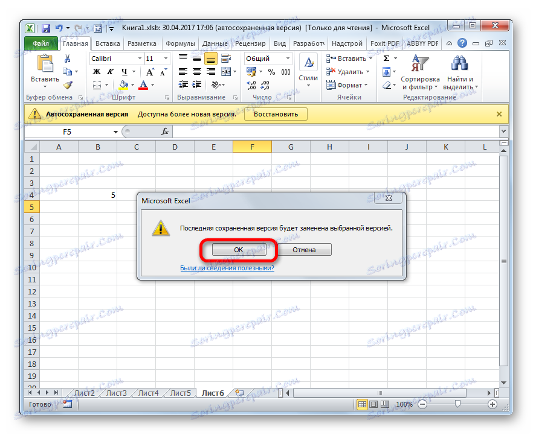Image resolution: width=533 pixels, height=435 pixels.
Task: Click text orientation icon
Action: [x=216, y=85]
